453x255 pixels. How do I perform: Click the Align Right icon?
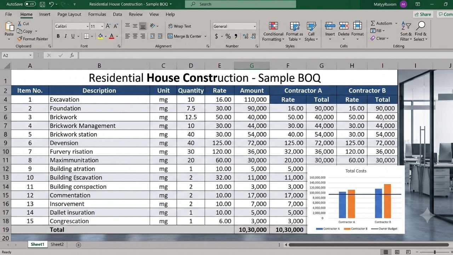point(143,36)
